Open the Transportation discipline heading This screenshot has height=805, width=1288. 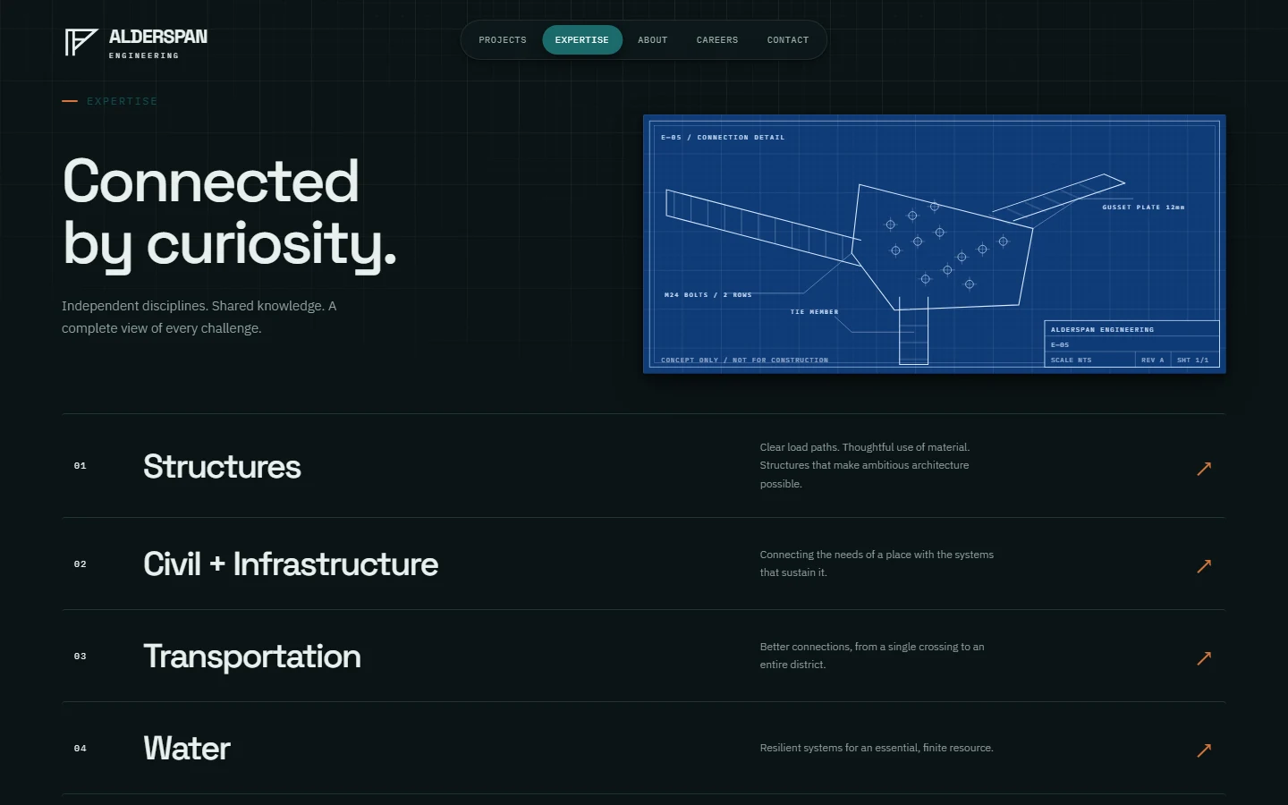coord(252,657)
